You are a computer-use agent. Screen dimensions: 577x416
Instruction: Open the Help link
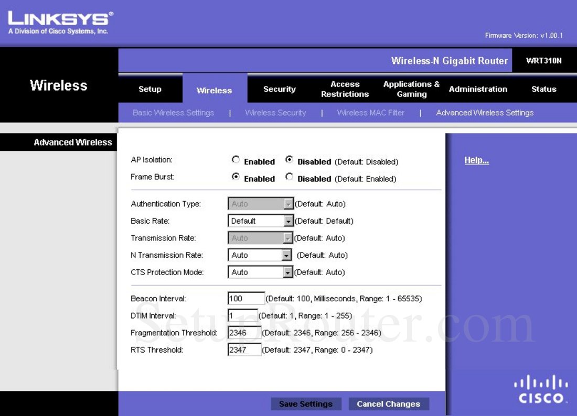(476, 160)
